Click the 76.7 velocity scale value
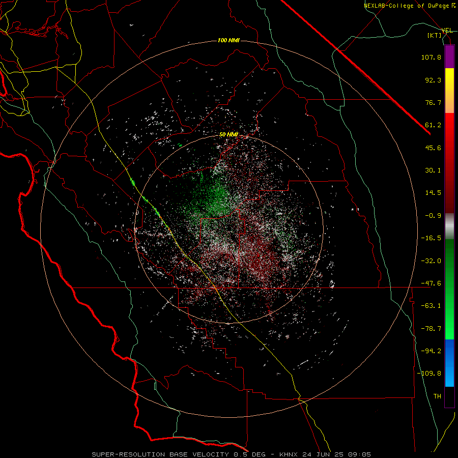 [x=433, y=102]
